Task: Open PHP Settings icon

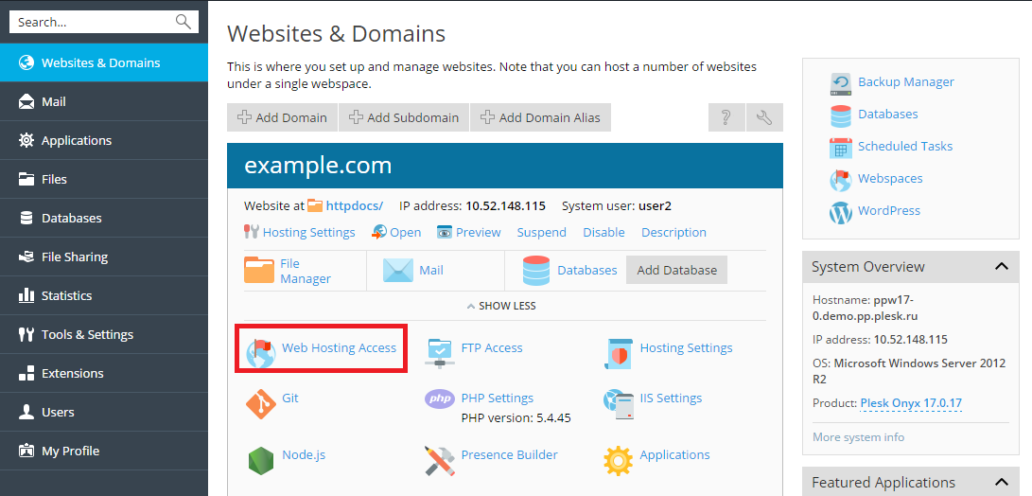Action: pyautogui.click(x=440, y=399)
